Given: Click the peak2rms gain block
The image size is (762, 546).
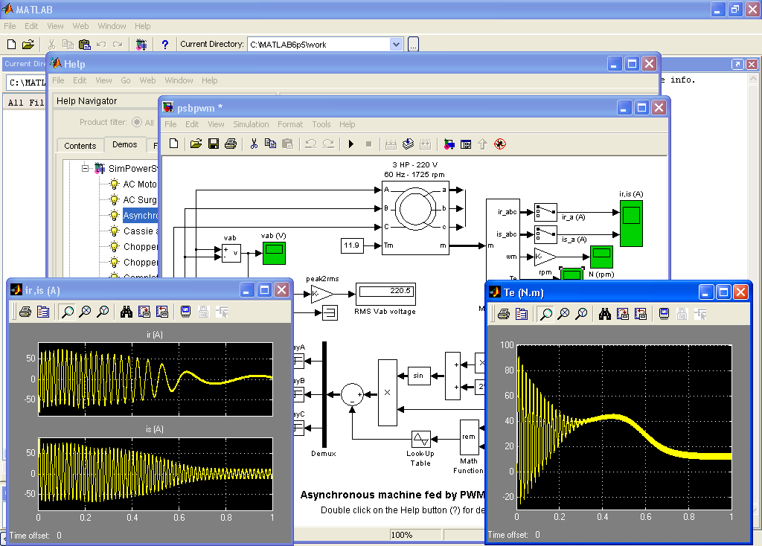Looking at the screenshot, I should 322,294.
